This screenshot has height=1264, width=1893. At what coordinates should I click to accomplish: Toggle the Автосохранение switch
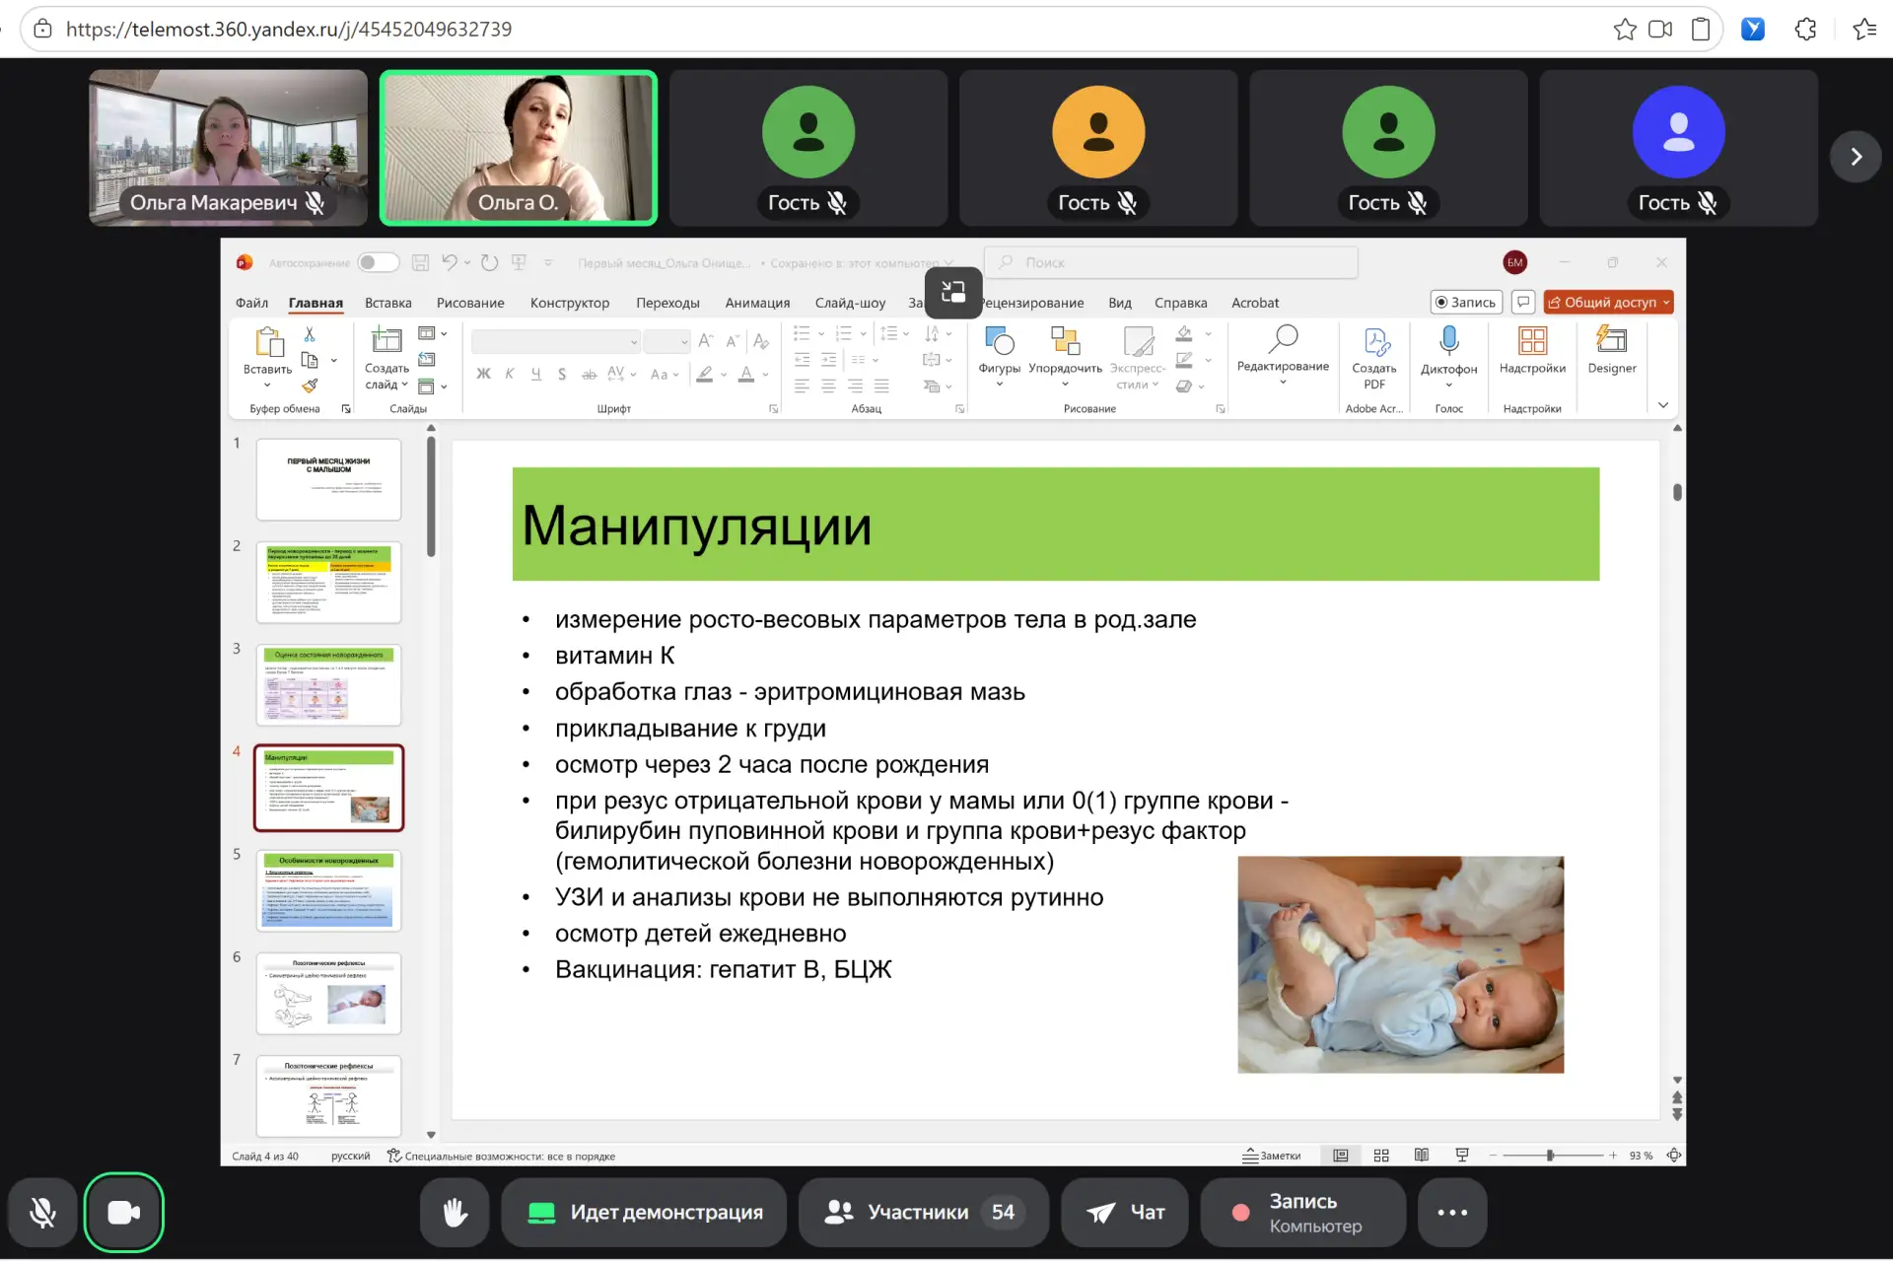378,262
